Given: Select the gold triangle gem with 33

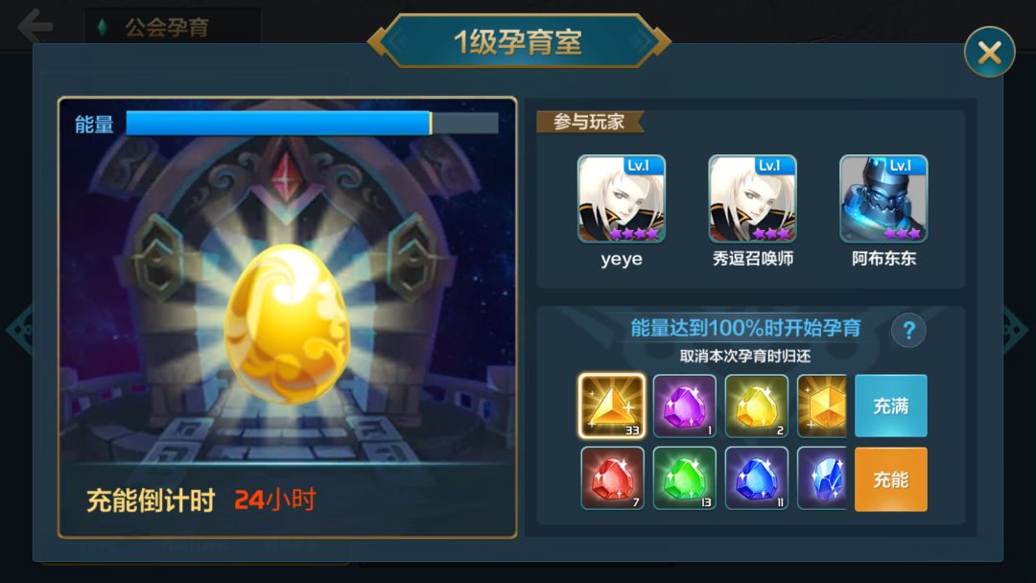Looking at the screenshot, I should [612, 406].
